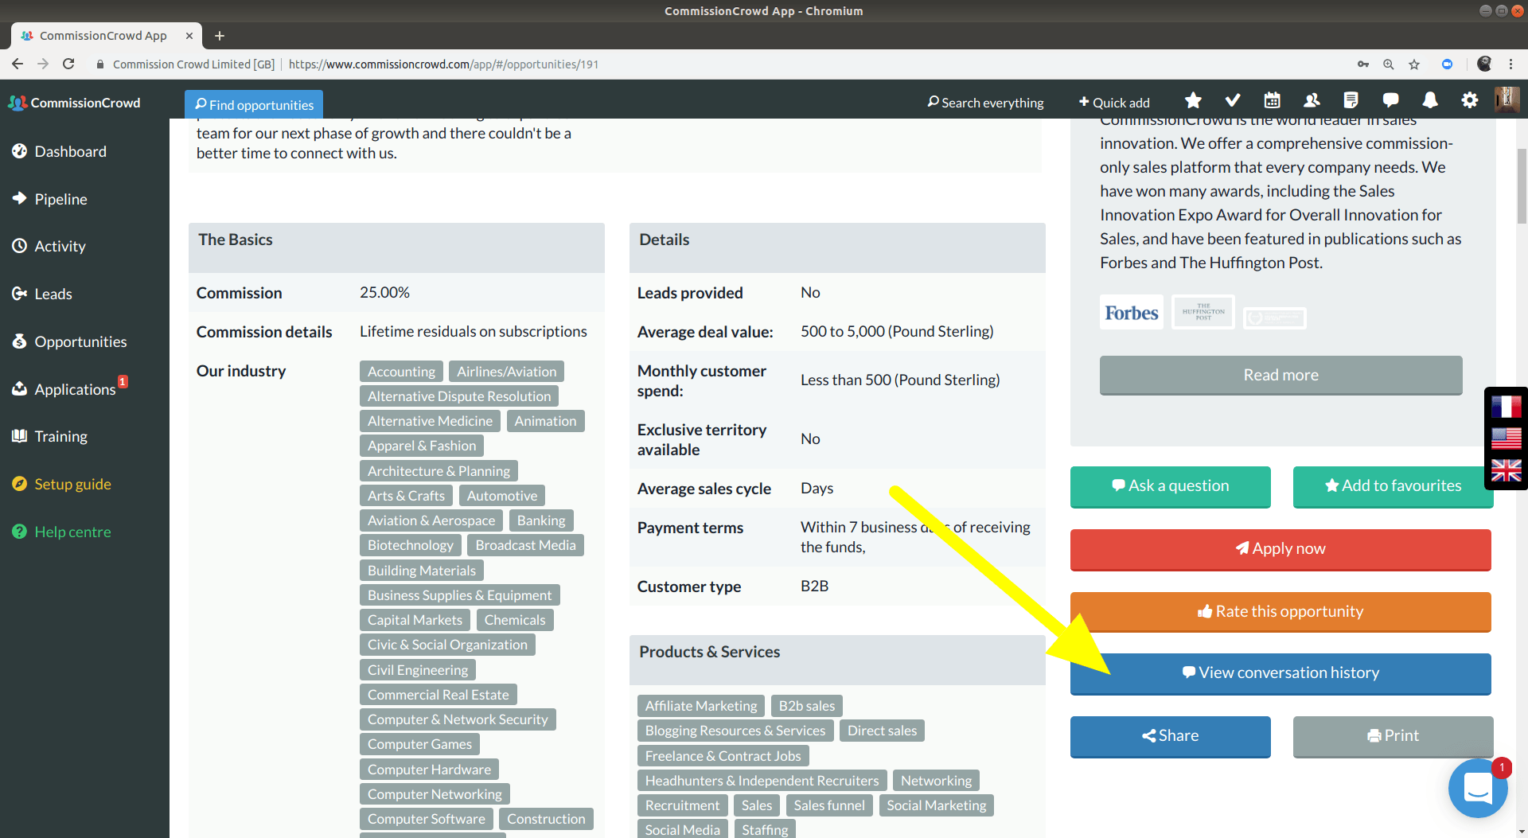Open the tasks checkmark icon in navbar
Viewport: 1528px width, 838px height.
(1232, 101)
